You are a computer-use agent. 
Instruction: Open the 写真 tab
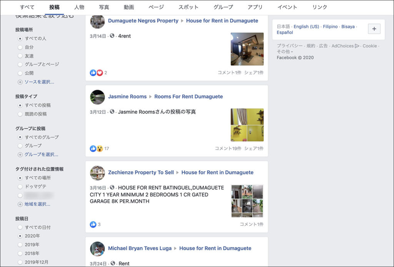coord(104,7)
